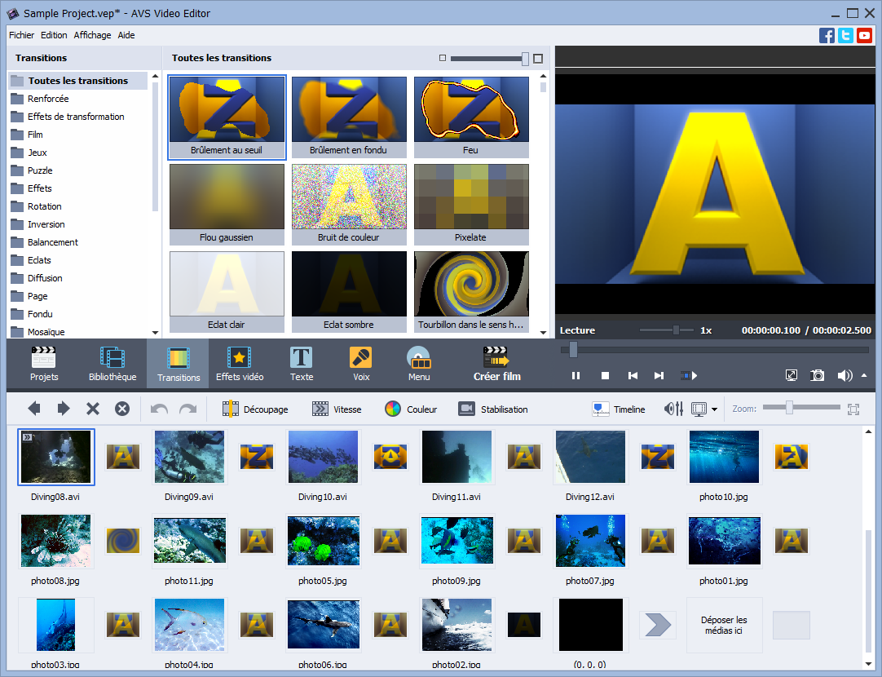Open Twitter page link
Image resolution: width=882 pixels, height=677 pixels.
[x=845, y=35]
